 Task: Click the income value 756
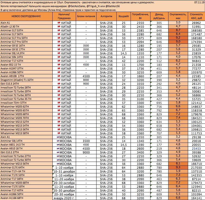[159, 107]
